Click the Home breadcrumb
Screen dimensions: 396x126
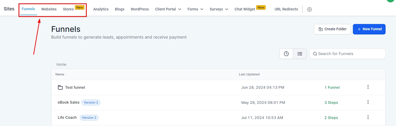[61, 64]
